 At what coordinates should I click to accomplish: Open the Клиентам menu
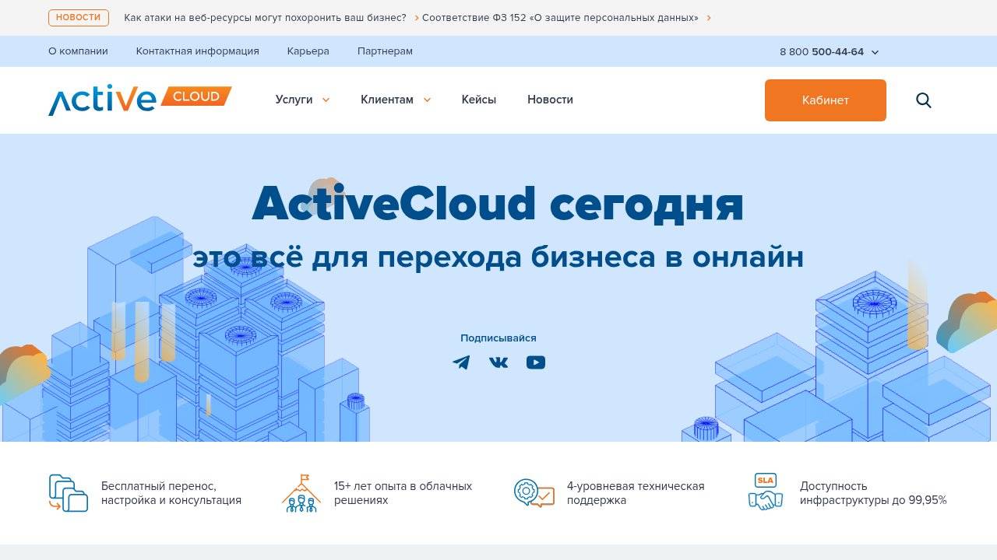pyautogui.click(x=387, y=100)
